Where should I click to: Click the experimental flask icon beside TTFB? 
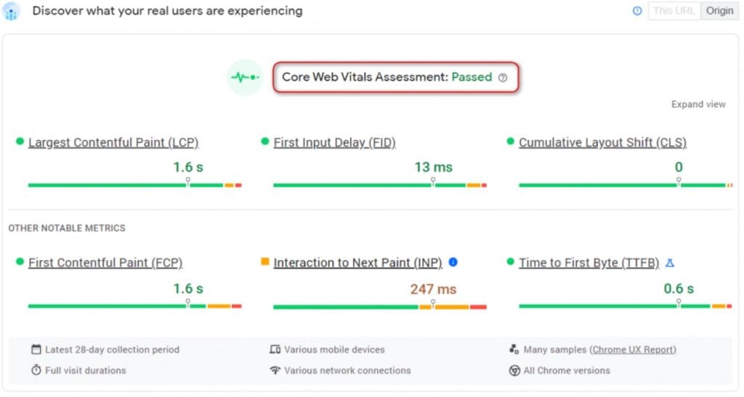[x=670, y=263]
